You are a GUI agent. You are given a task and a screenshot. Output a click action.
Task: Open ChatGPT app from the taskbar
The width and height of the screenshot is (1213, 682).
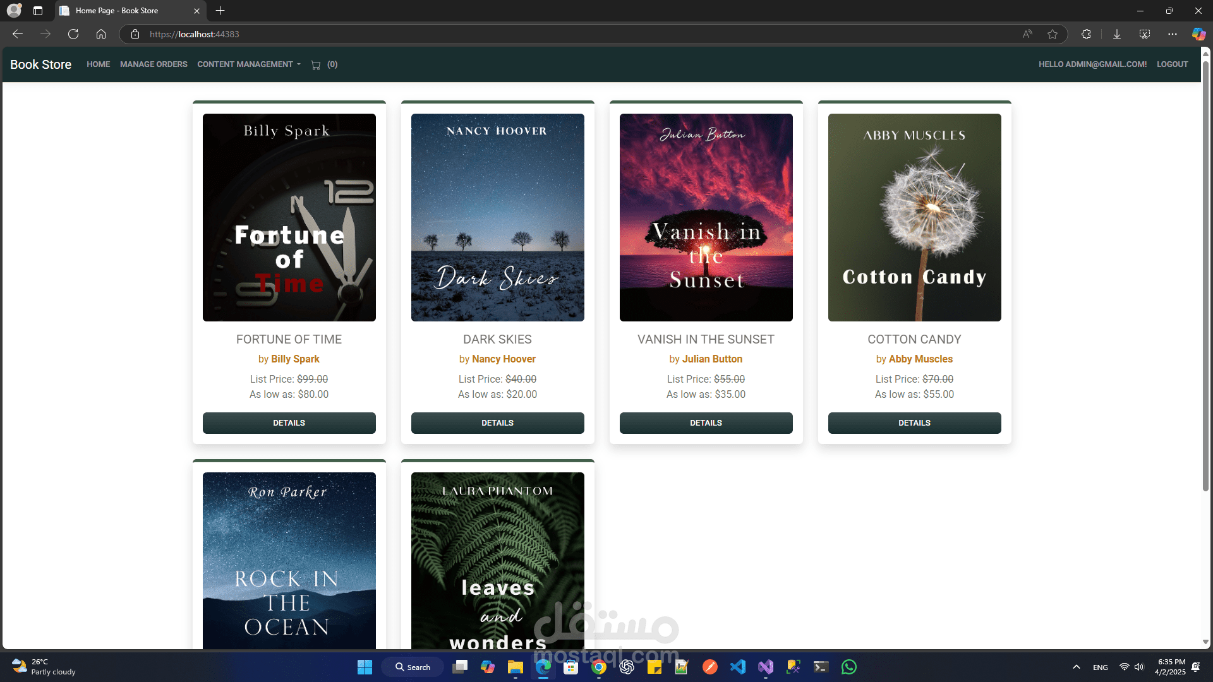click(627, 667)
